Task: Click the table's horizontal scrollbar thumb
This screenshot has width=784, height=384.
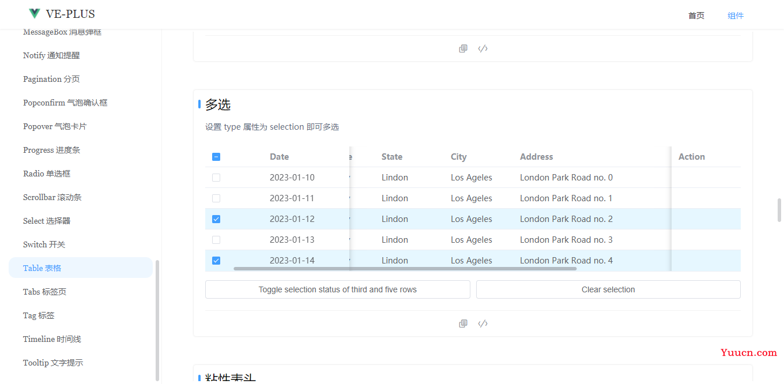Action: 405,268
